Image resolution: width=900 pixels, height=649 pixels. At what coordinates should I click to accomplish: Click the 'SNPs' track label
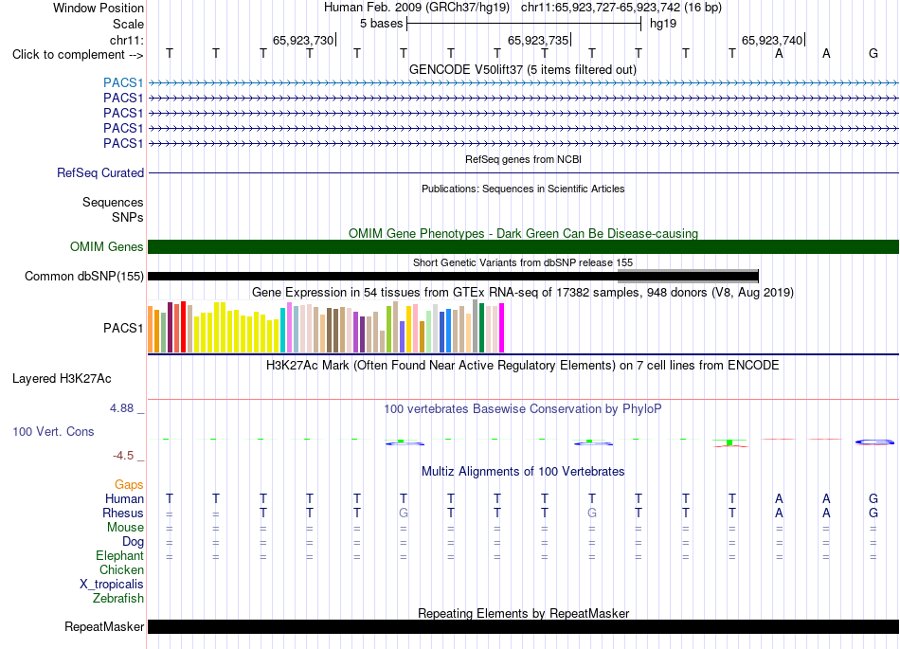click(x=128, y=217)
